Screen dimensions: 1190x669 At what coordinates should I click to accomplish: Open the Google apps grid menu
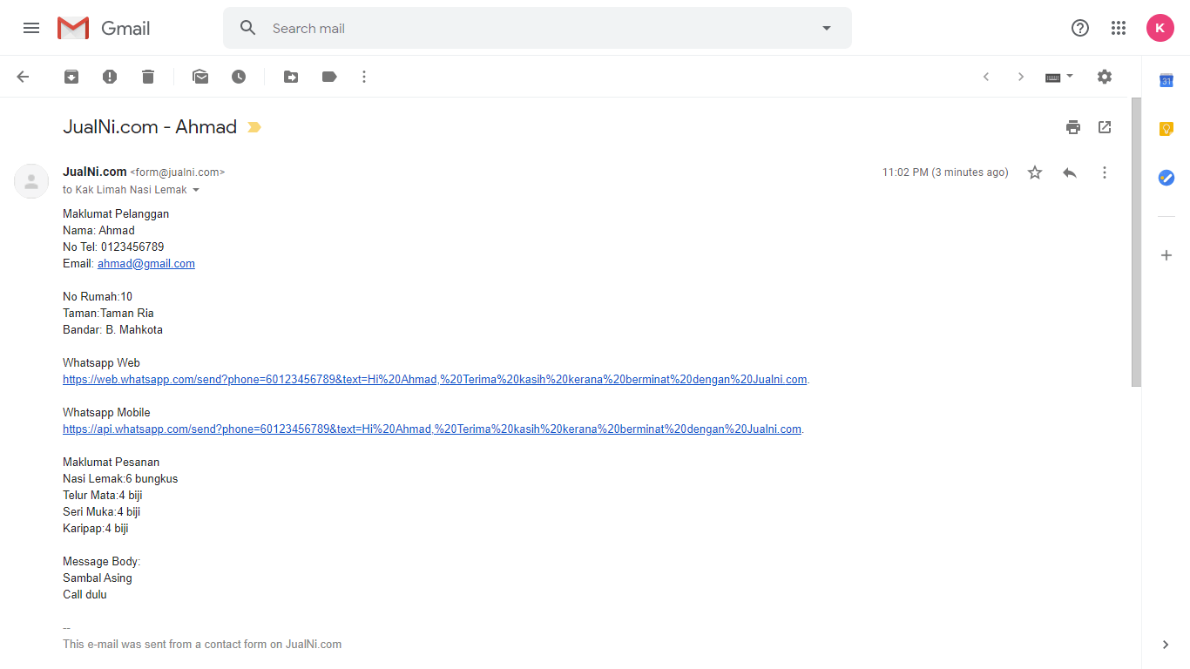click(1119, 28)
